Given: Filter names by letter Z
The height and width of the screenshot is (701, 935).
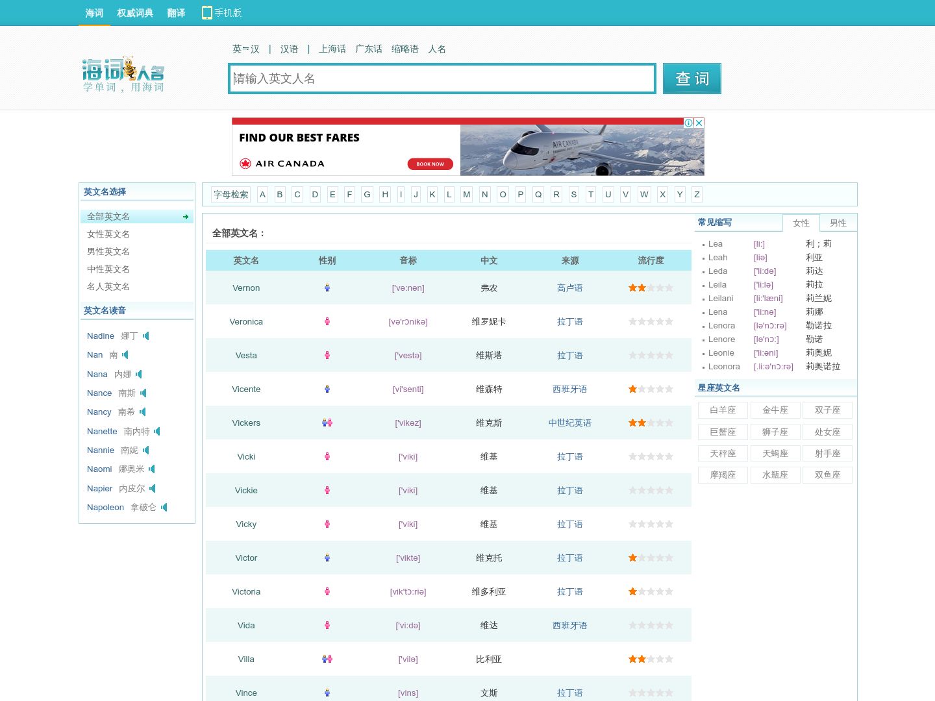Looking at the screenshot, I should (697, 194).
